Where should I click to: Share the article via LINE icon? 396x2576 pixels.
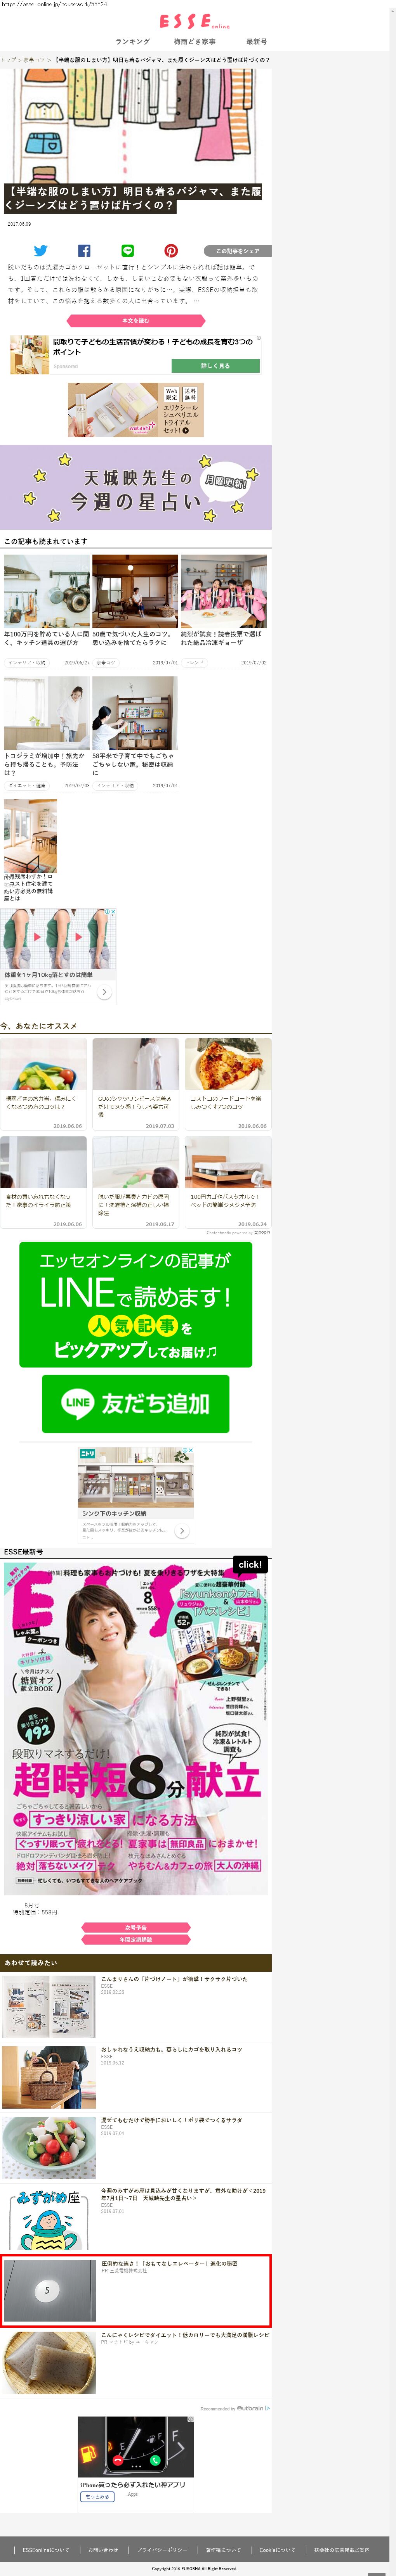[x=127, y=251]
